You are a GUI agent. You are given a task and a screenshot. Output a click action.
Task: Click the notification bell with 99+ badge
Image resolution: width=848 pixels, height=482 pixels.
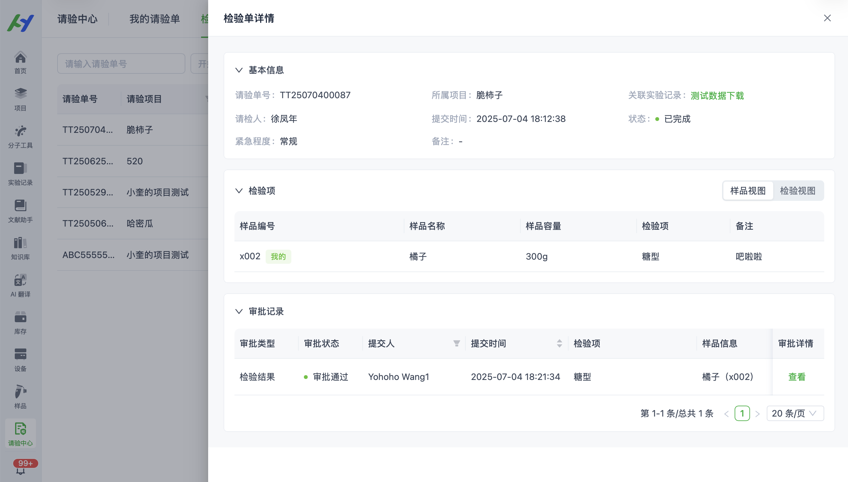click(21, 469)
